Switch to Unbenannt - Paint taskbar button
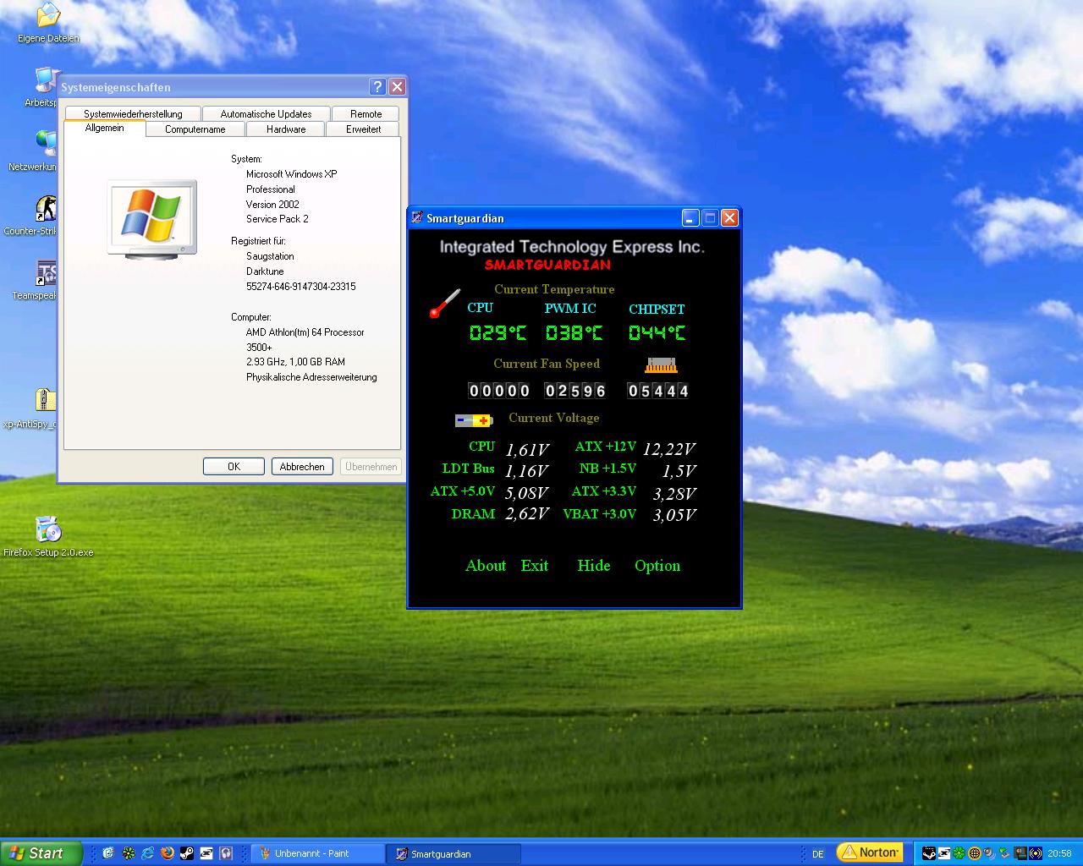The image size is (1083, 866). click(x=317, y=853)
